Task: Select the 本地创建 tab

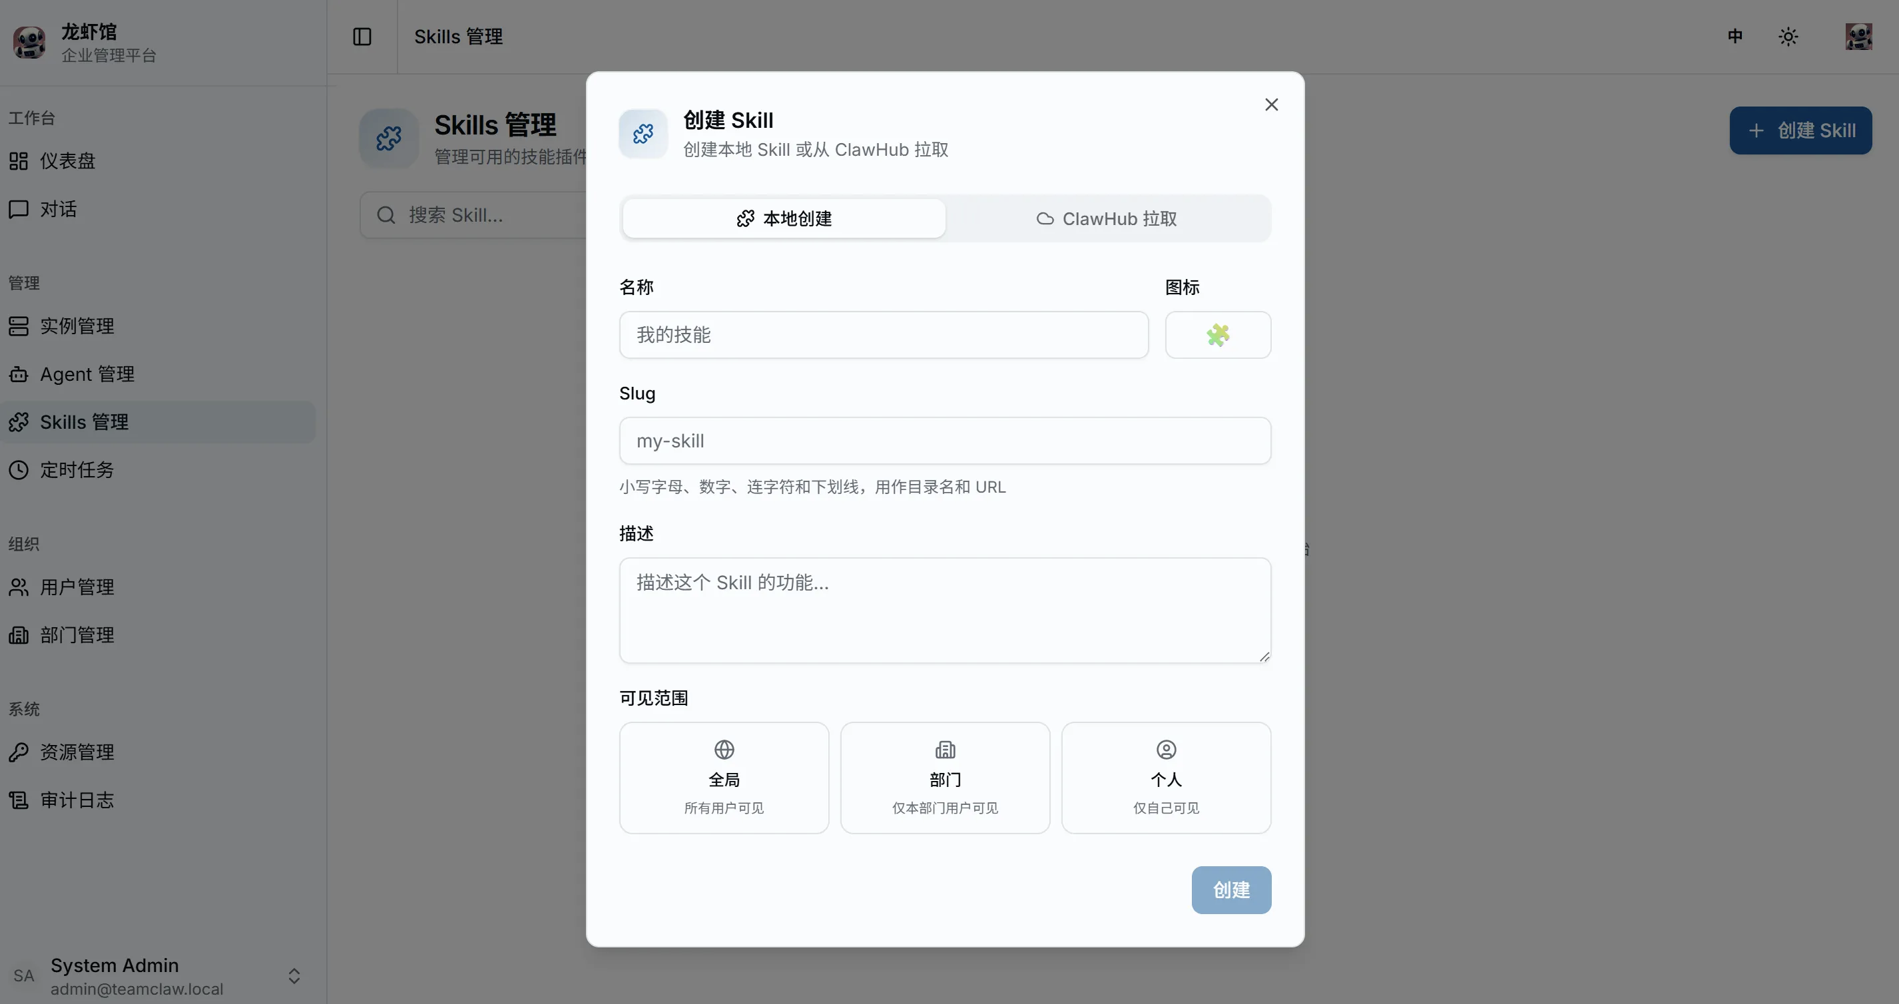Action: [x=784, y=219]
